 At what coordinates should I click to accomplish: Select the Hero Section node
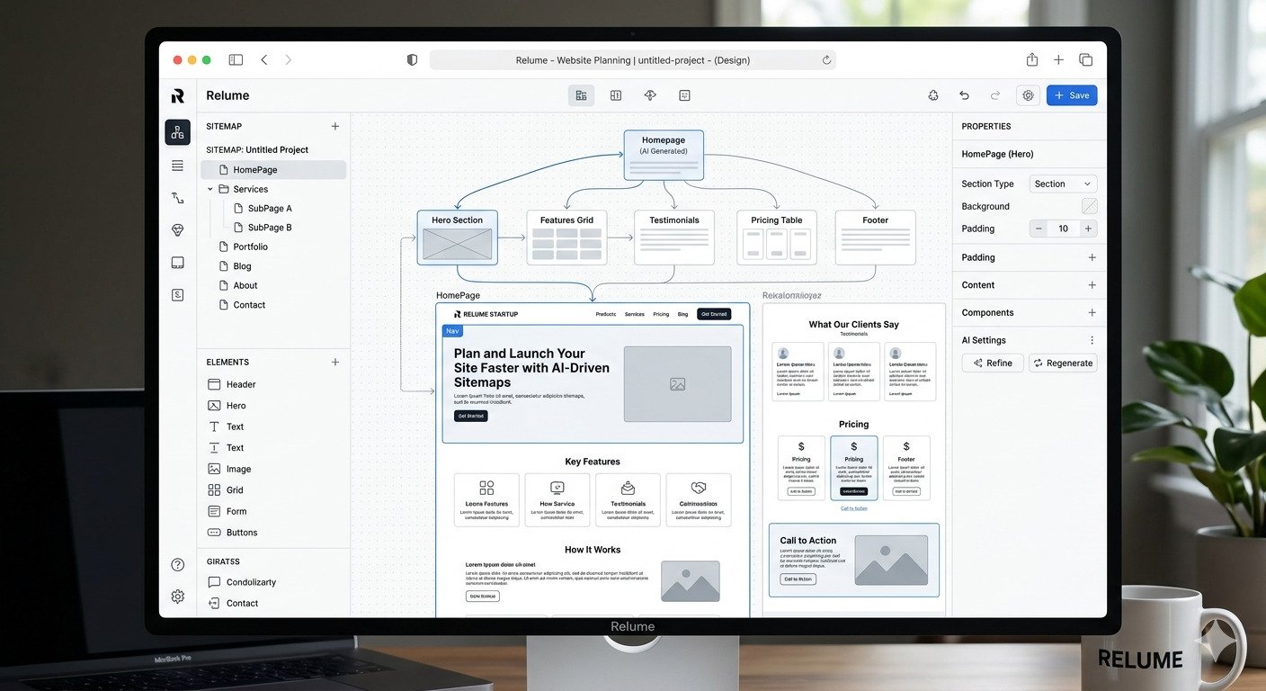pyautogui.click(x=457, y=238)
